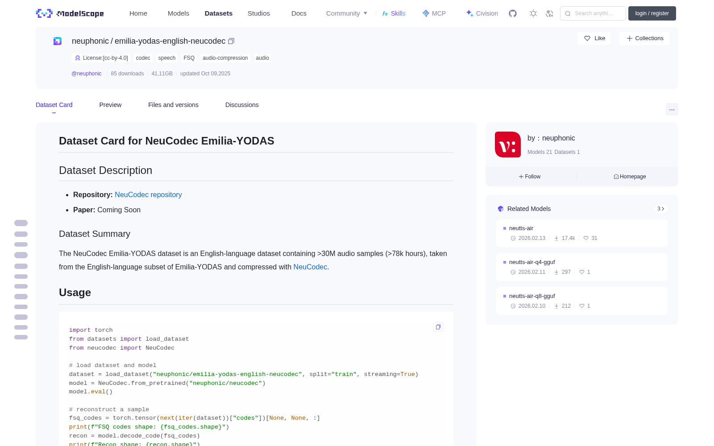Follow the neuphonic organization
This screenshot has width=714, height=446.
[530, 177]
